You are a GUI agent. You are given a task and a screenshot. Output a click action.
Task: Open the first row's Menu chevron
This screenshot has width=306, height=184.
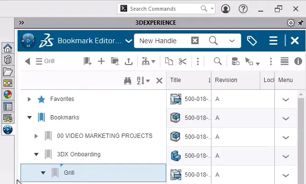pyautogui.click(x=286, y=100)
